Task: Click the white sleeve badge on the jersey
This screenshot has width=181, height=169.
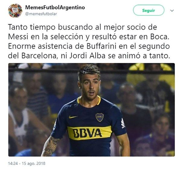Action: tap(123, 123)
